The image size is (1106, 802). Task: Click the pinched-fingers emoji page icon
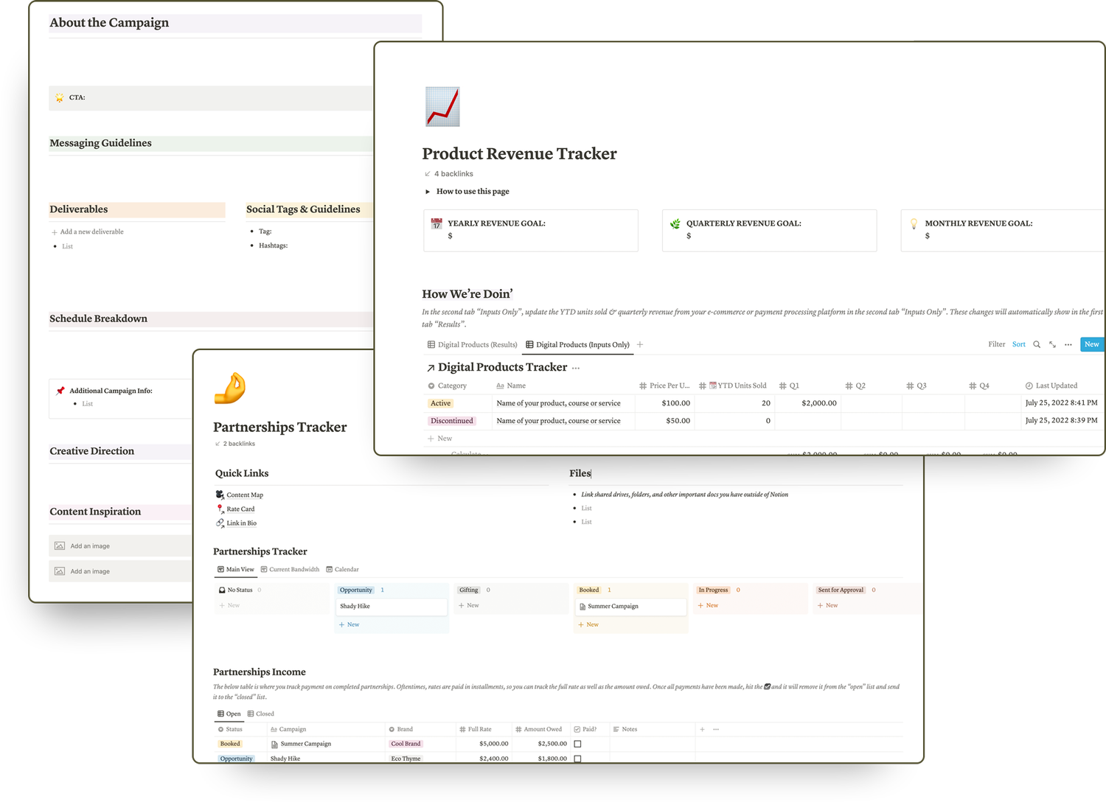[229, 388]
